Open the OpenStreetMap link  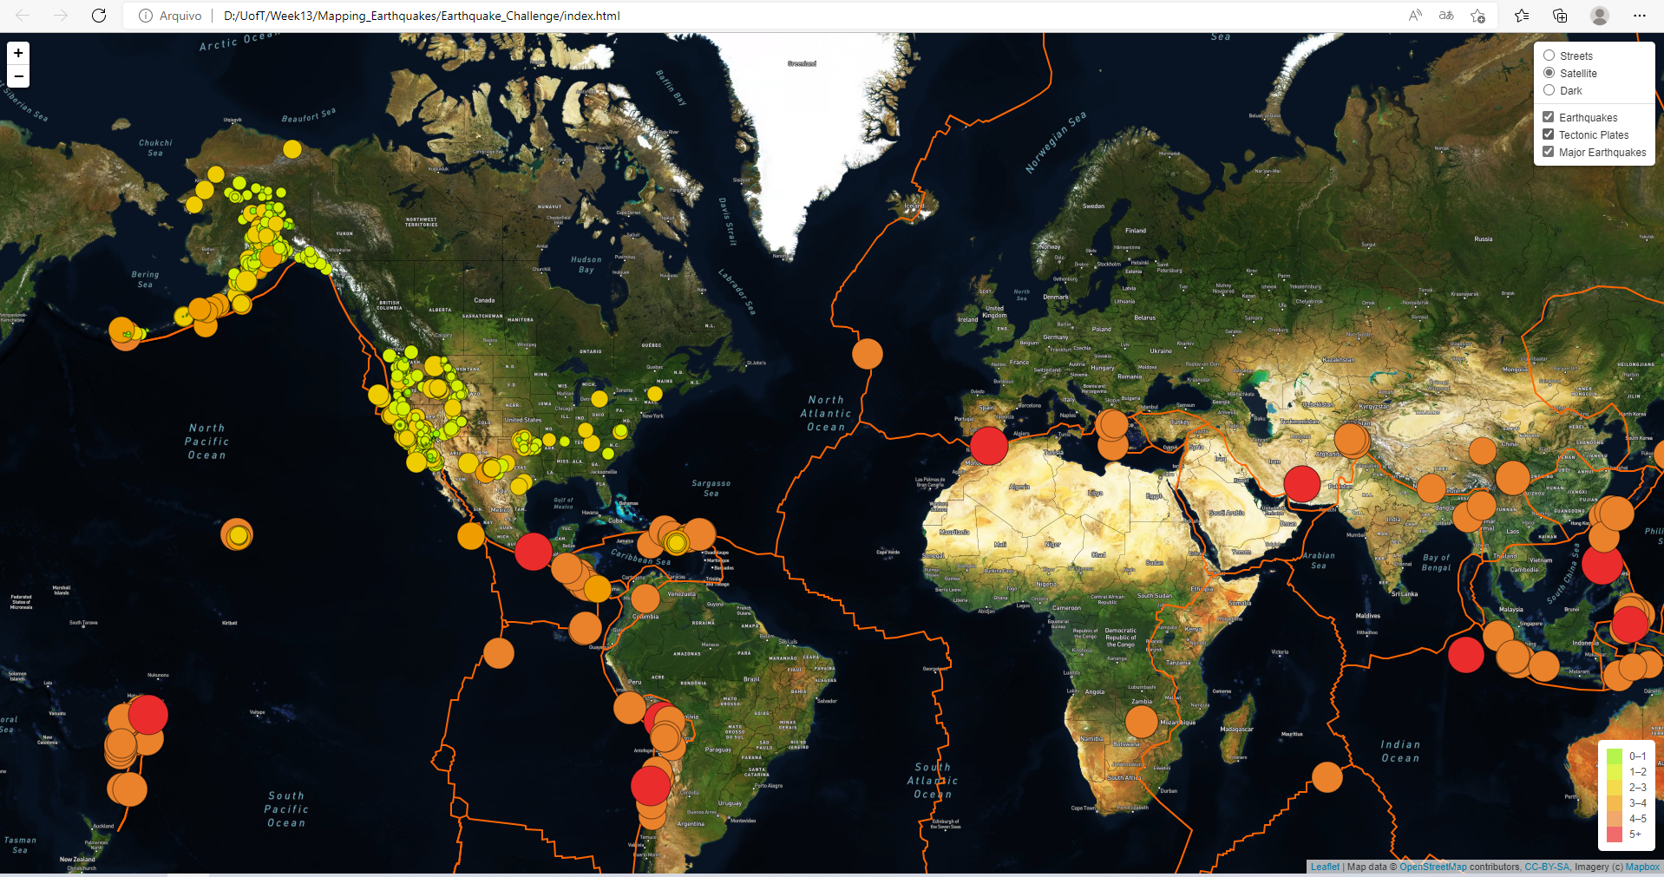point(1433,867)
